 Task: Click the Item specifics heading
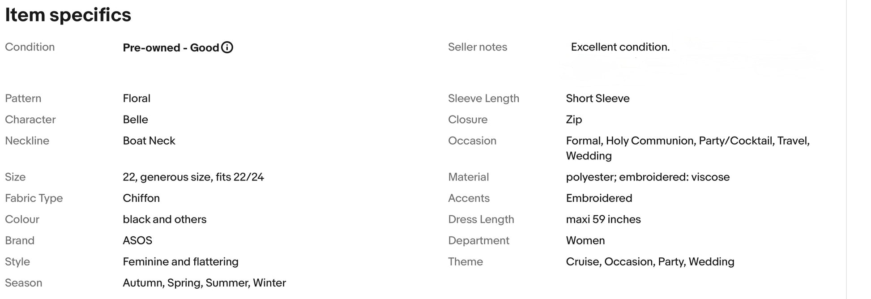point(68,15)
